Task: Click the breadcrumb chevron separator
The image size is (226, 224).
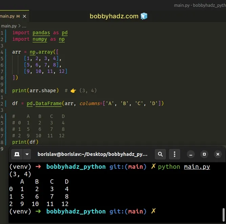Action: (19, 26)
